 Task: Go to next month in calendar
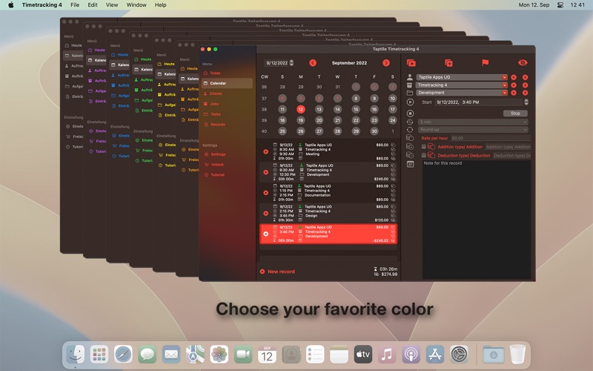point(385,63)
